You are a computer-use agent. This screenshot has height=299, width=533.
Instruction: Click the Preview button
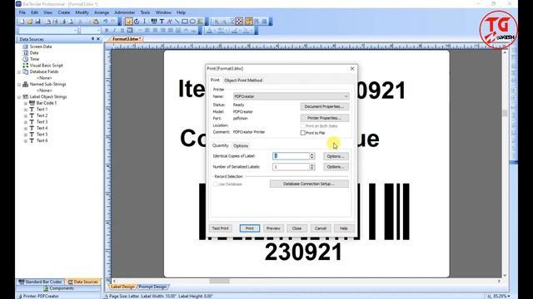(x=273, y=228)
